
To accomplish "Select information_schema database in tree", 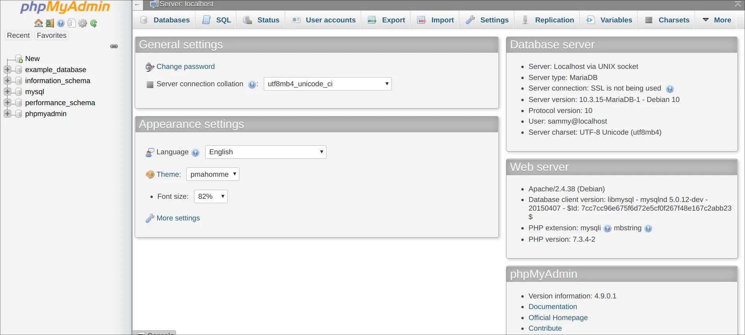I will click(x=57, y=81).
